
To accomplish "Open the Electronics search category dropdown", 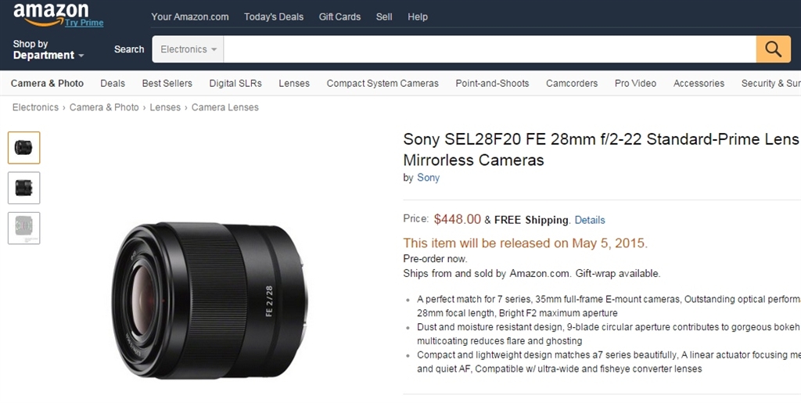I will tap(188, 49).
